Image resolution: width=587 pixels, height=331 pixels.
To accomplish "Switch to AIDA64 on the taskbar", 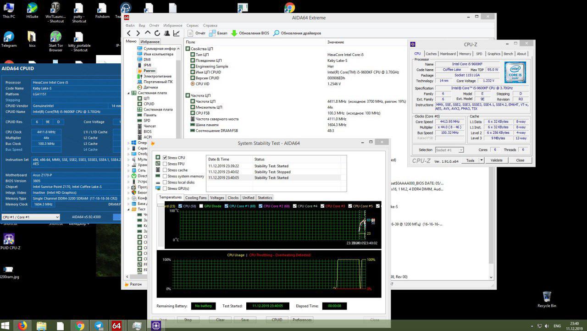I will click(116, 325).
